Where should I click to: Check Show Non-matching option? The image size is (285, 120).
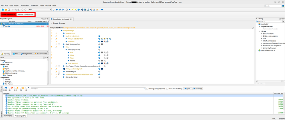pyautogui.click(x=167, y=89)
